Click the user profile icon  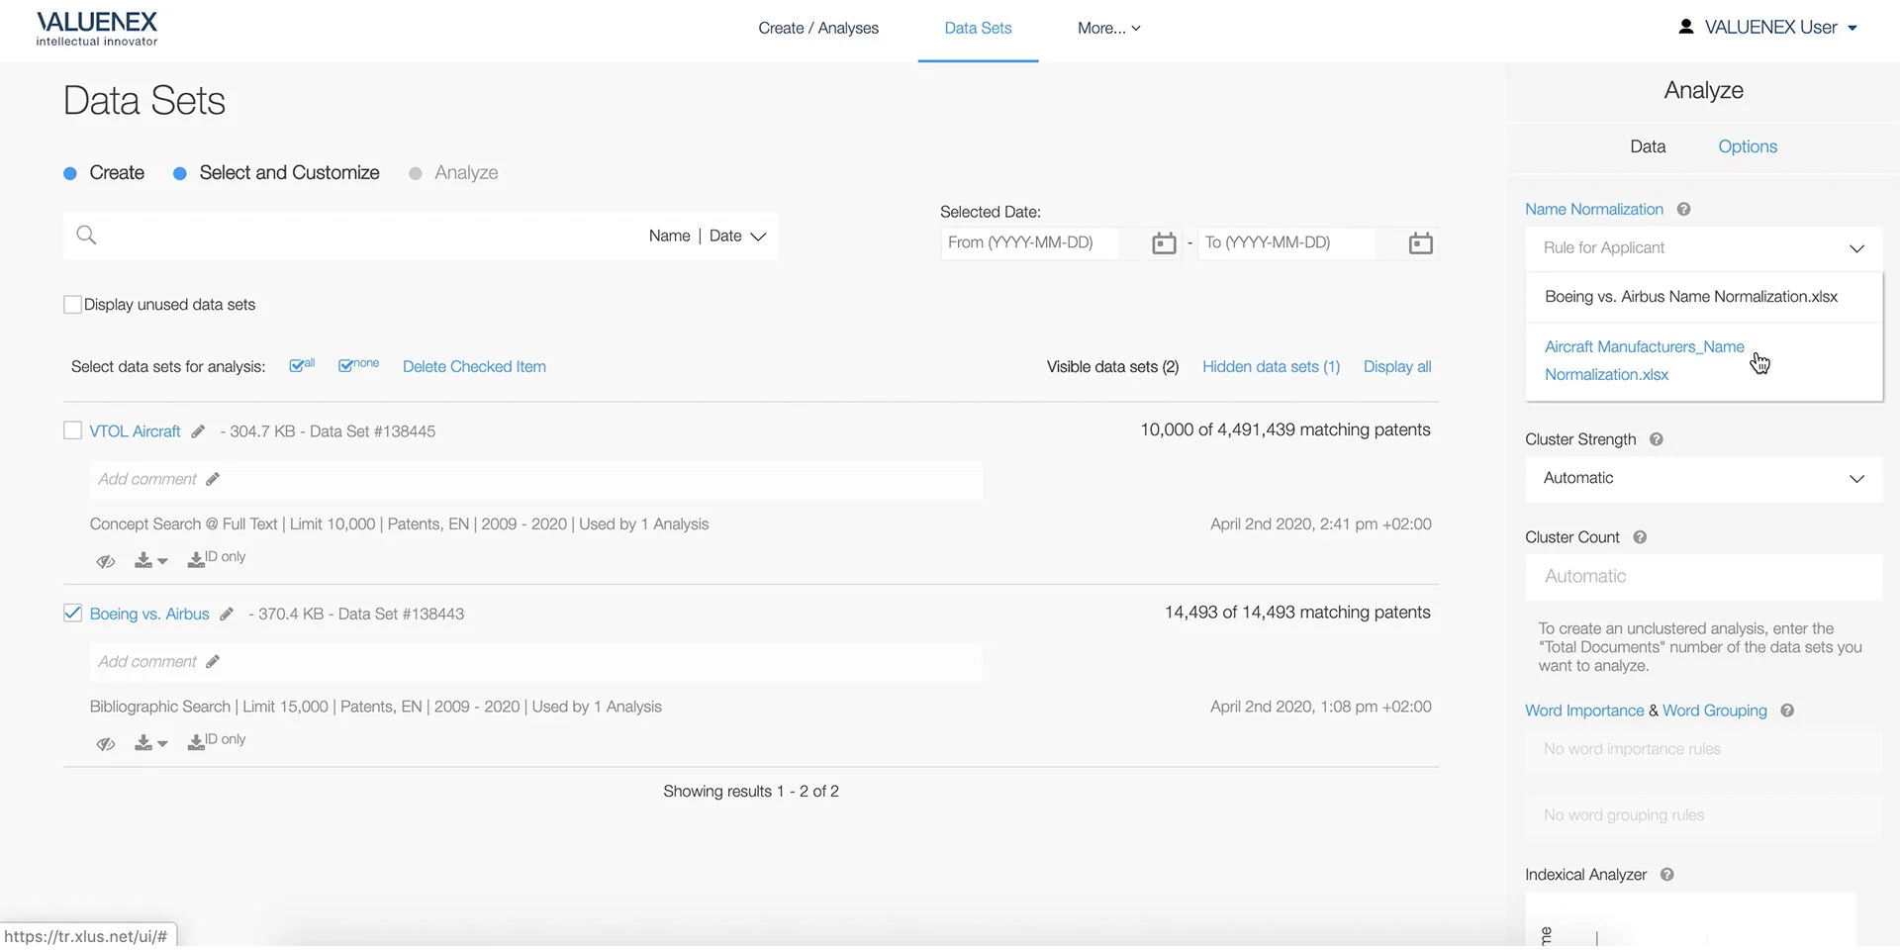1686,27
